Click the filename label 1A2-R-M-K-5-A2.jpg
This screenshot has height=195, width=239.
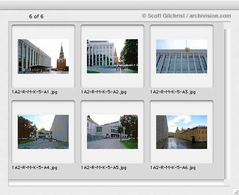click(104, 92)
